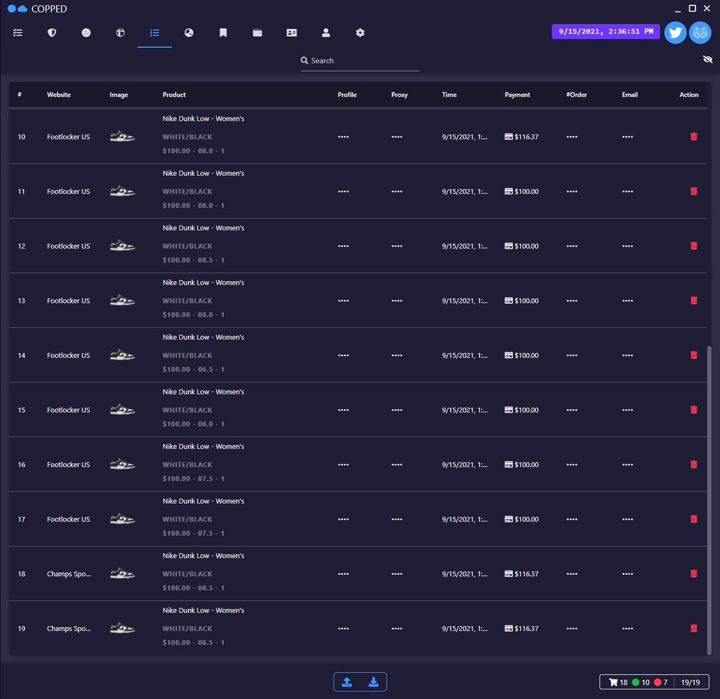This screenshot has width=720, height=699.
Task: Delete order row 18 with trash icon
Action: click(x=694, y=573)
